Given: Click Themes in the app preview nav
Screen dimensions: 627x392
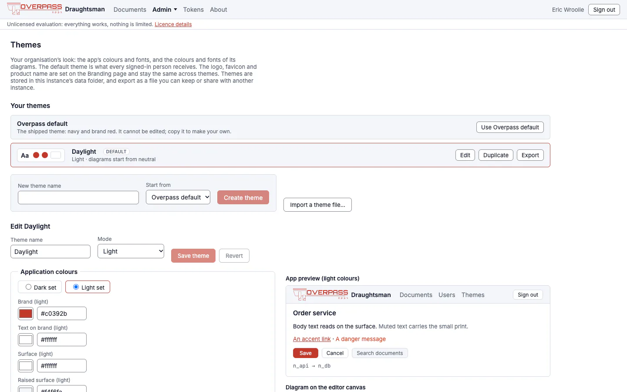Looking at the screenshot, I should [473, 295].
